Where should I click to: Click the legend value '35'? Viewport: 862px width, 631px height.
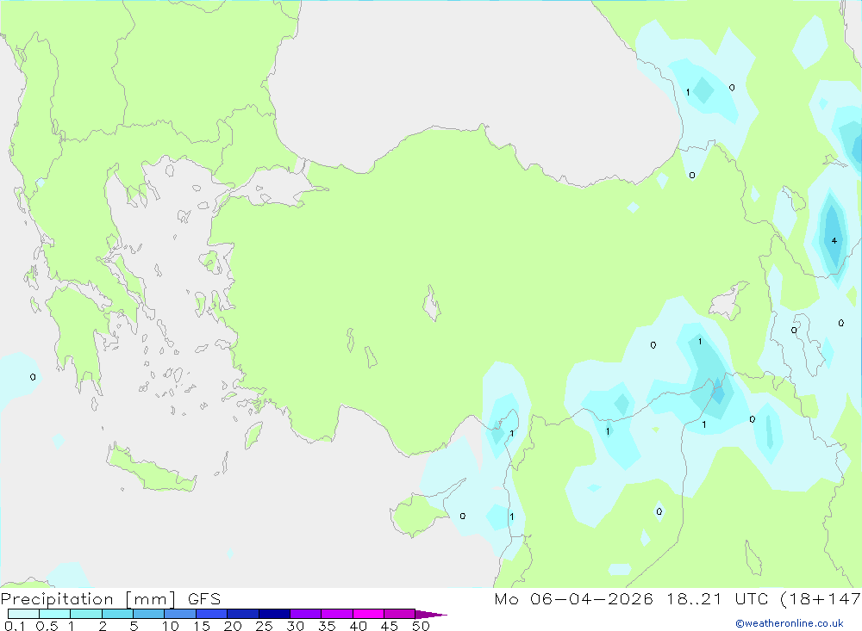click(327, 626)
